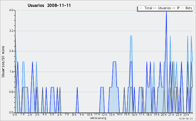The height and width of the screenshot is (121, 196).
Task: Click the "2 h" x-axis label
Action: pyautogui.click(x=30, y=114)
